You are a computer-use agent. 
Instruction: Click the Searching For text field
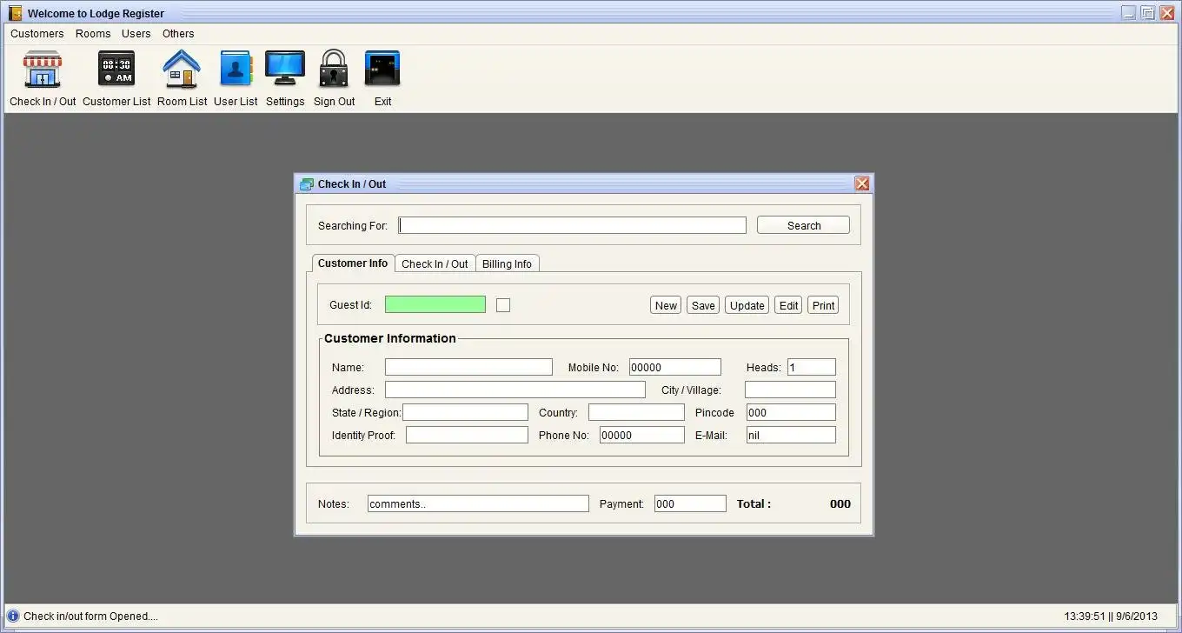tap(572, 225)
